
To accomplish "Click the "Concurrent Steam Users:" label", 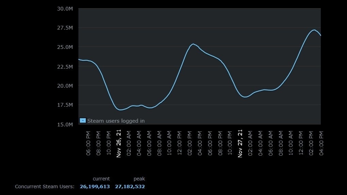I will click(45, 187).
